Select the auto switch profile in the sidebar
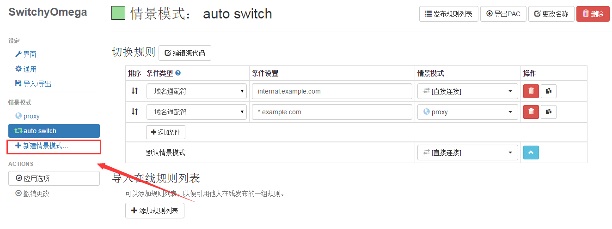Screen dimensions: 612x229 54,131
